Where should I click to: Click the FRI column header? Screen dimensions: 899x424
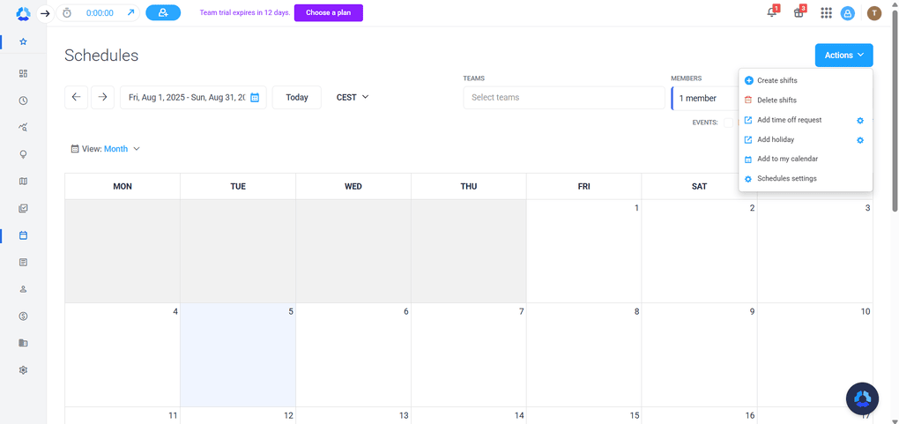[x=583, y=187]
